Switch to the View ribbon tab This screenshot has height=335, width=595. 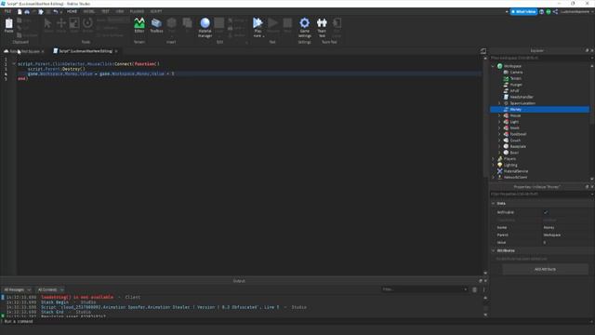(120, 11)
